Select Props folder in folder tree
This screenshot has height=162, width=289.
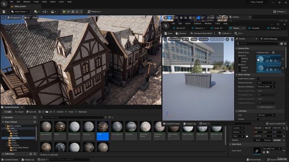[15, 133]
